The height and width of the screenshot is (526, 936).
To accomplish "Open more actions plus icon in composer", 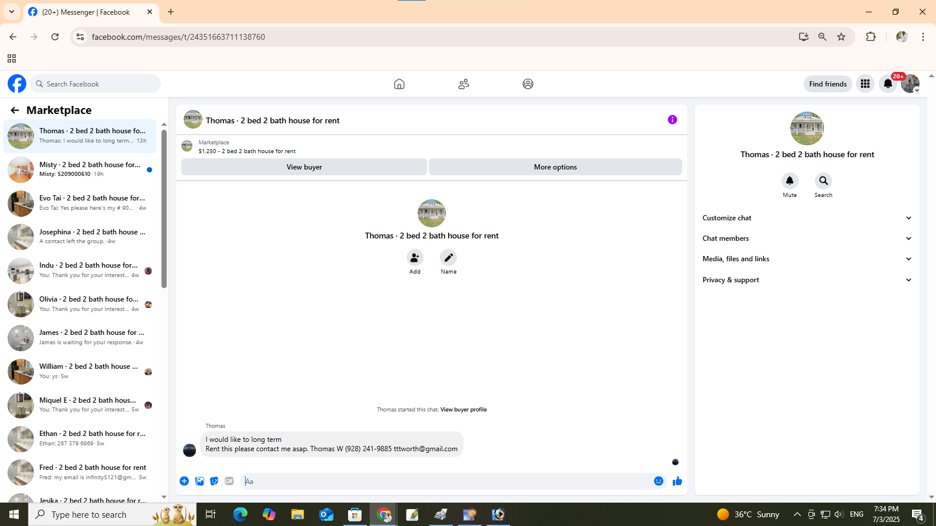I will (184, 481).
